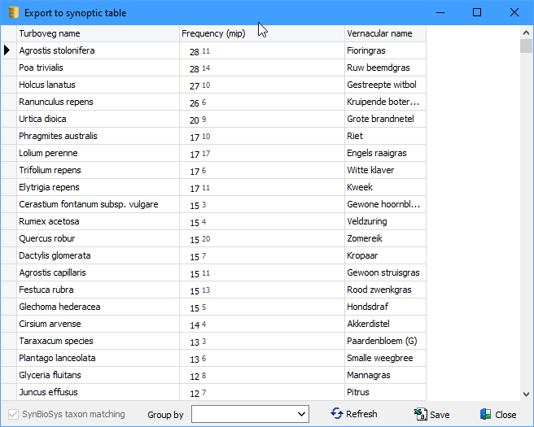534x427 pixels.
Task: Click the Save disk icon
Action: tap(420, 414)
